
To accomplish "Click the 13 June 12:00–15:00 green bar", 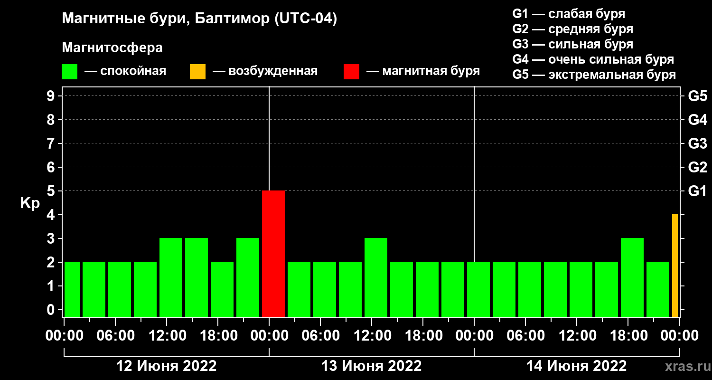I will [x=376, y=277].
